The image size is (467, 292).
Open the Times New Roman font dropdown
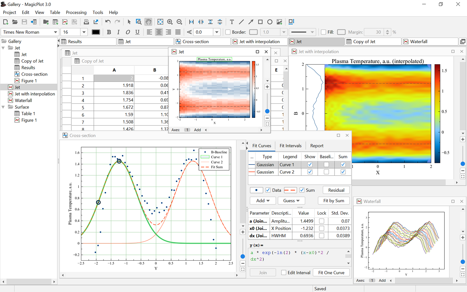55,32
